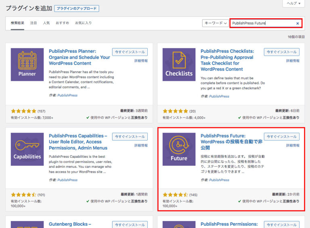Open the キーワード search type dropdown

215,23
